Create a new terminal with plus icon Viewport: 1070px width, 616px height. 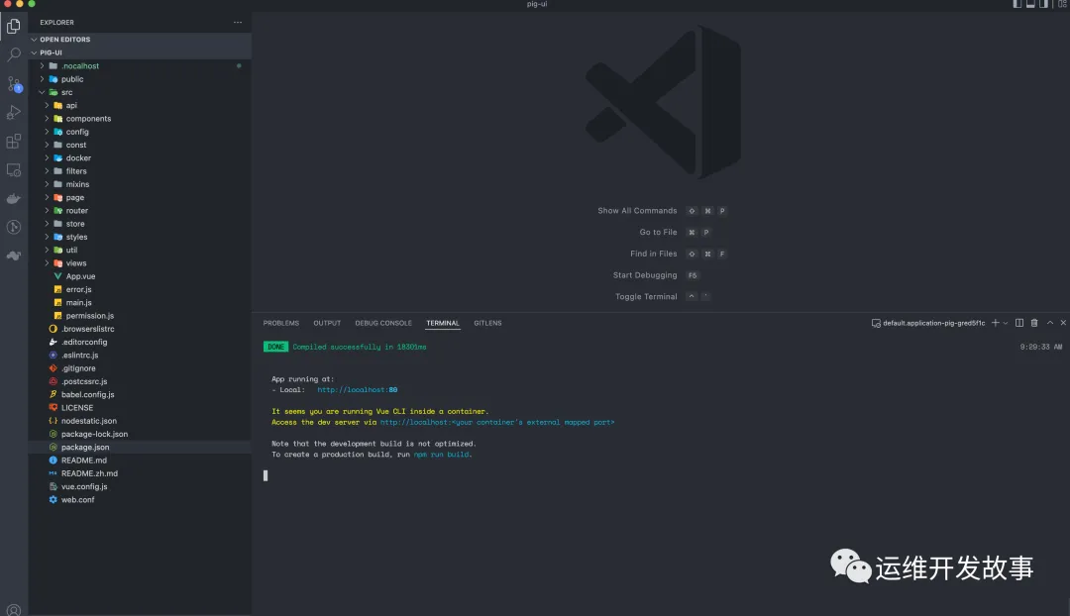pos(995,323)
